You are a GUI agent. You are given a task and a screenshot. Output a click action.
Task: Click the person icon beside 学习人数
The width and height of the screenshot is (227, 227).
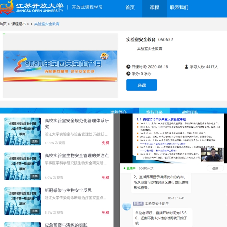tap(186, 67)
